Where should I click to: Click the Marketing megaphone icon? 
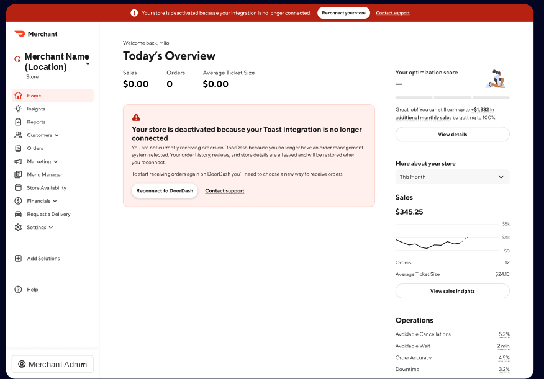[x=19, y=161]
